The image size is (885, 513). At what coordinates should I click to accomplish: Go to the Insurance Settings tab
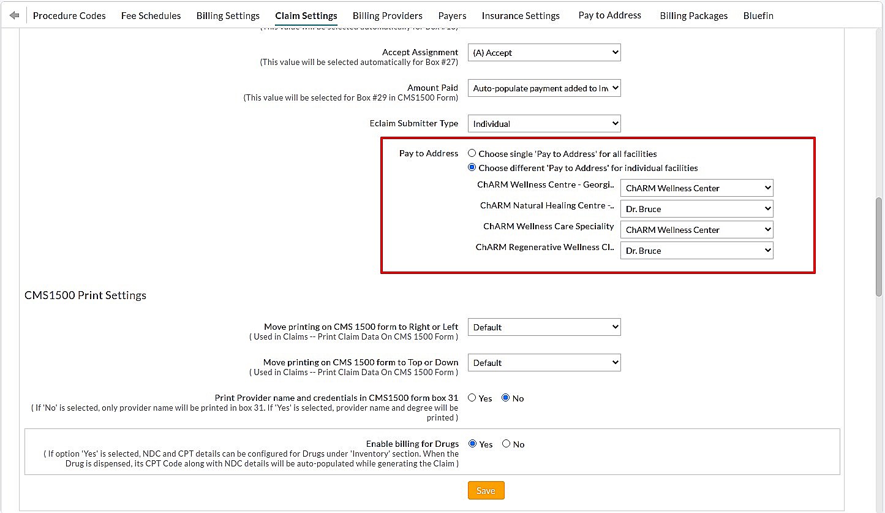pyautogui.click(x=521, y=15)
